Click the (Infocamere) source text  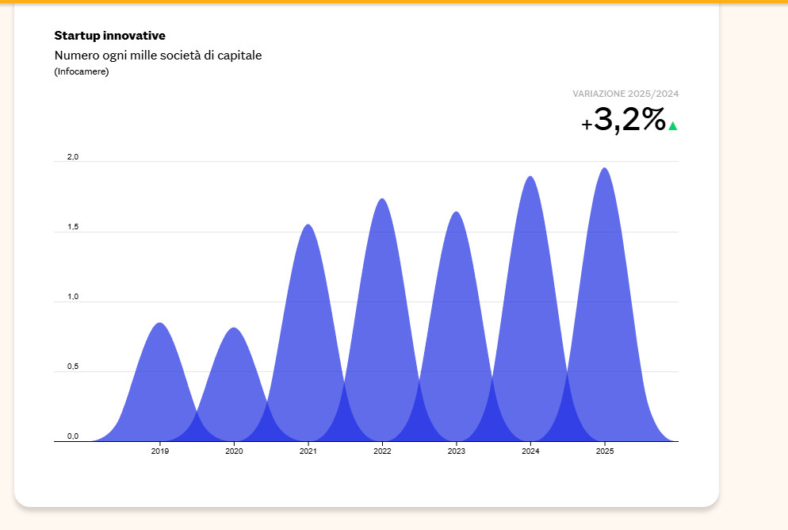coord(81,72)
